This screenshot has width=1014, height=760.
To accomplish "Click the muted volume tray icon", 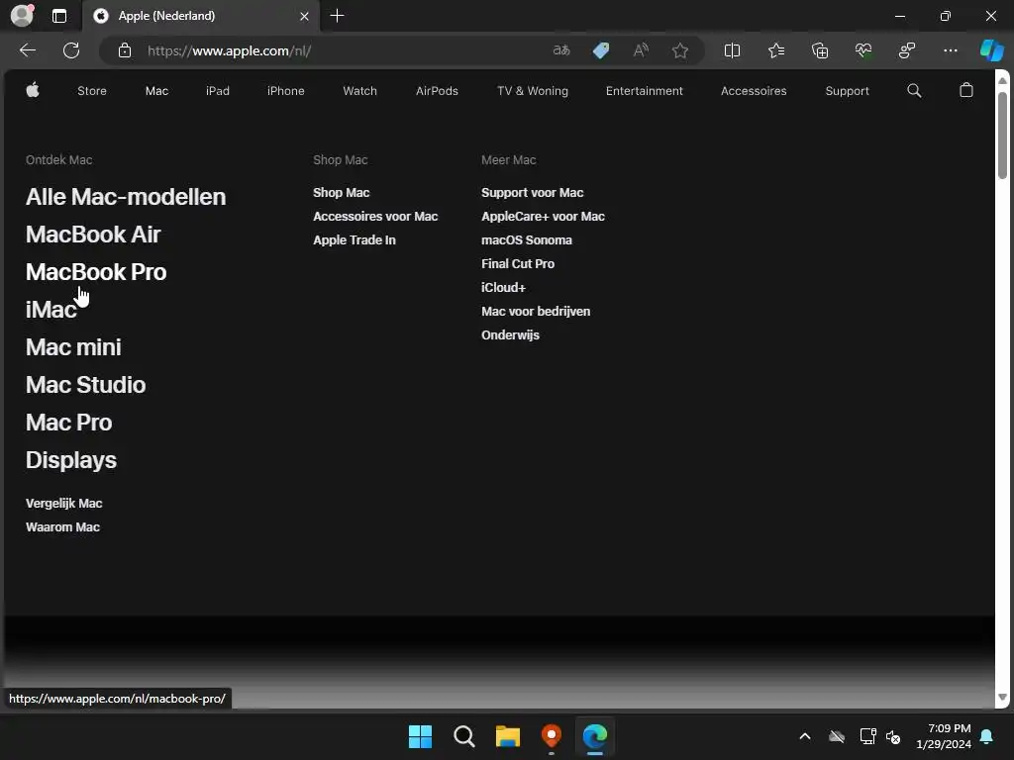I will point(893,736).
